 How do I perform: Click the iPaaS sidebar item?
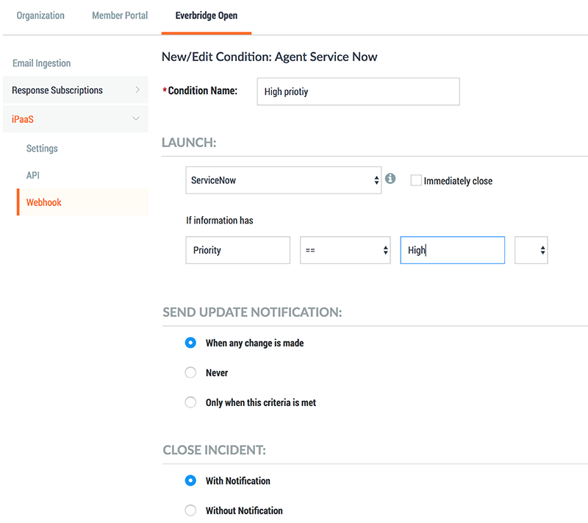[x=76, y=119]
